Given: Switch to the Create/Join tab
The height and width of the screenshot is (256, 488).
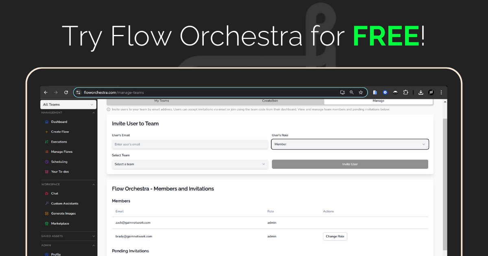Looking at the screenshot, I should [270, 101].
